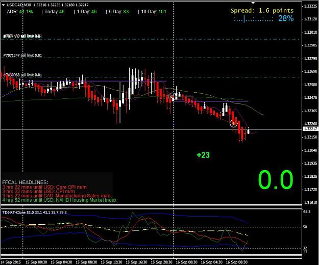Click the TDI-RT-Clone indicator label

point(34,213)
